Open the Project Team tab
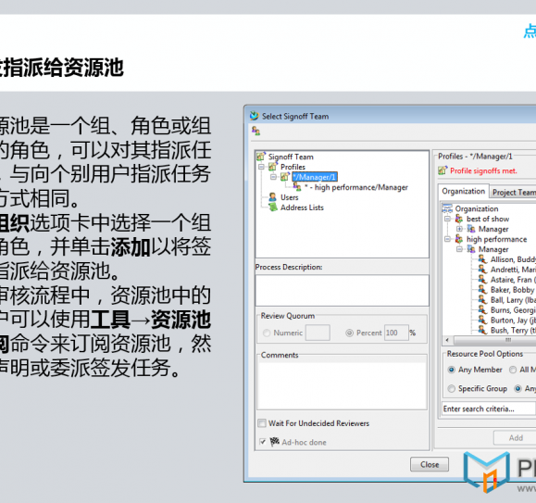Image resolution: width=536 pixels, height=503 pixels. (513, 193)
